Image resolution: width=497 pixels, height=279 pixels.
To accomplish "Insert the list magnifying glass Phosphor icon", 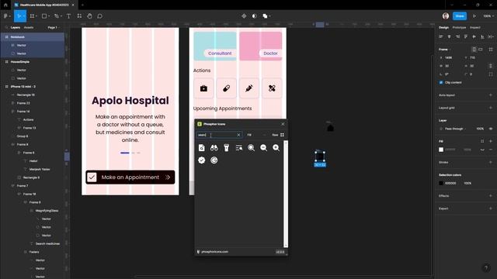I will coord(239,148).
